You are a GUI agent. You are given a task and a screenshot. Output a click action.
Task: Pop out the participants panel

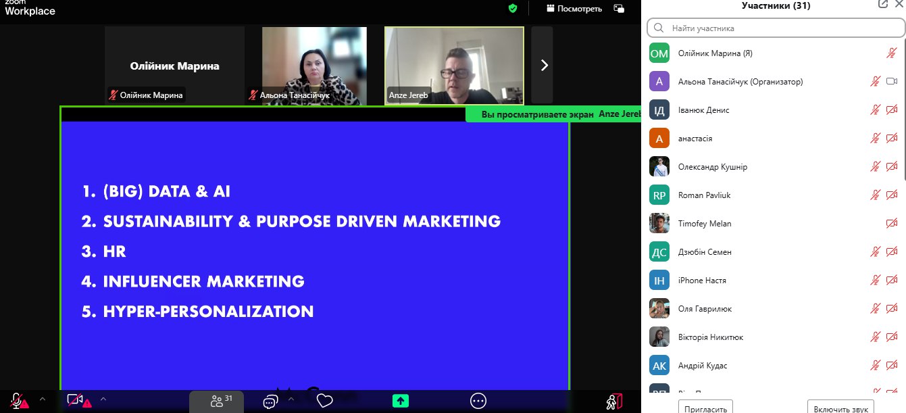tap(882, 4)
